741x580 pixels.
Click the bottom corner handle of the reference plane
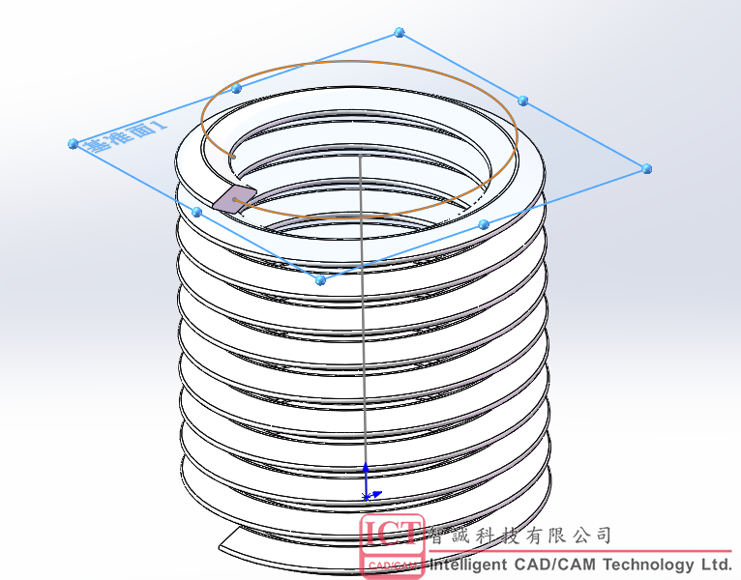point(320,280)
